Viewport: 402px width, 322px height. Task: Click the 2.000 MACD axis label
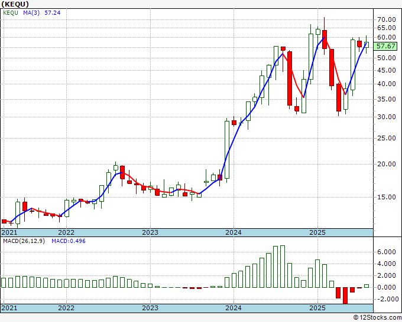pos(387,276)
